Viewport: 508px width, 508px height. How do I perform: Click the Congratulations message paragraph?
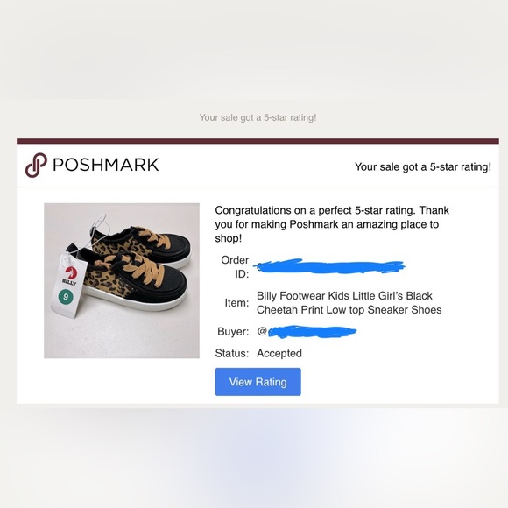tap(332, 224)
